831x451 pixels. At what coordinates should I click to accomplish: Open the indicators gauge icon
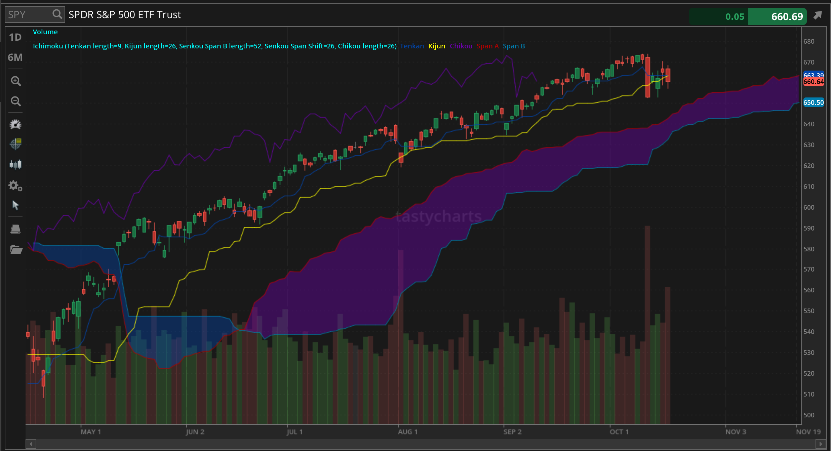tap(15, 124)
